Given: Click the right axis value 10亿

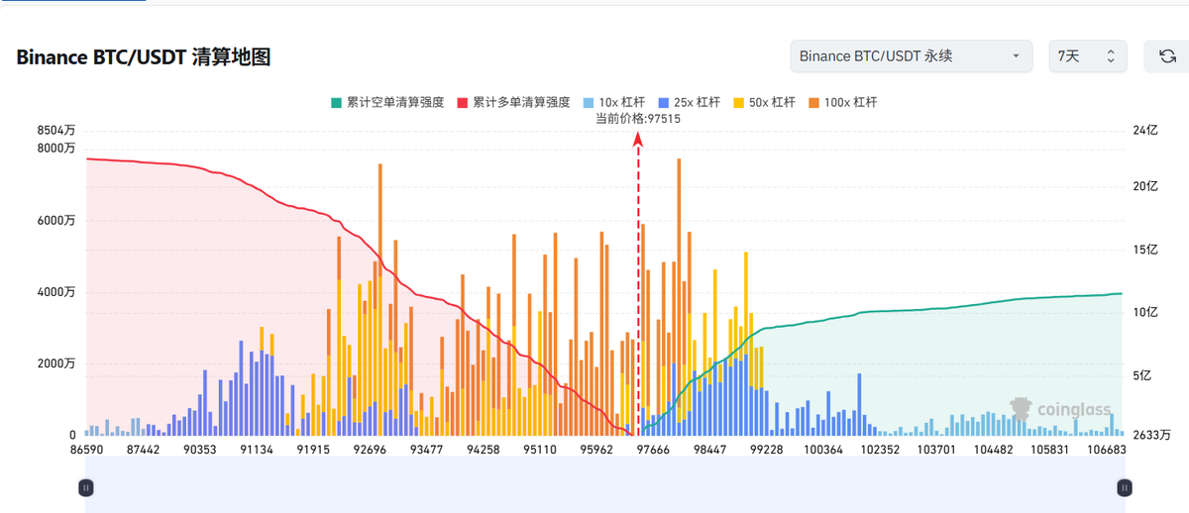Looking at the screenshot, I should (x=1144, y=312).
